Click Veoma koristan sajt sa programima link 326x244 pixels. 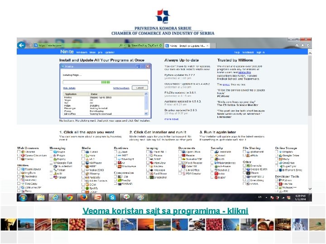166,211
